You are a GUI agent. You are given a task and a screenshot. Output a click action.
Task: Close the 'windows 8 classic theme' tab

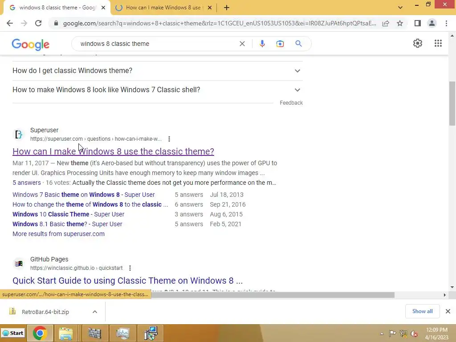(x=103, y=8)
